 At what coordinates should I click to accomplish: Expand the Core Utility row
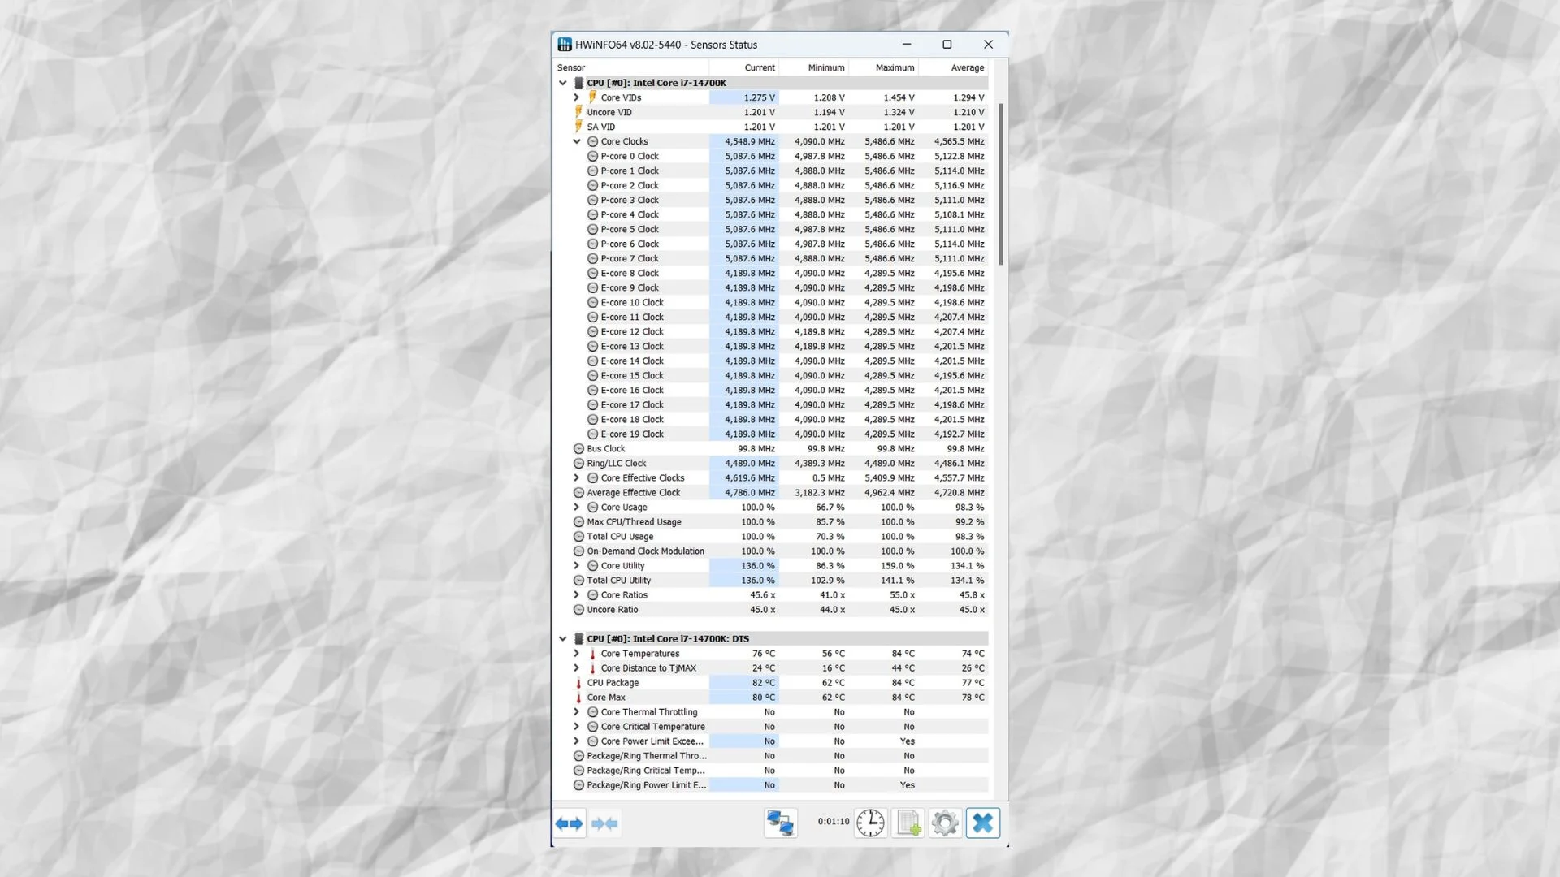pos(576,566)
